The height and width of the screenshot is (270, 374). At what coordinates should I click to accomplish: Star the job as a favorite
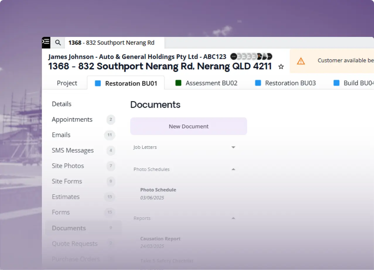(x=281, y=67)
